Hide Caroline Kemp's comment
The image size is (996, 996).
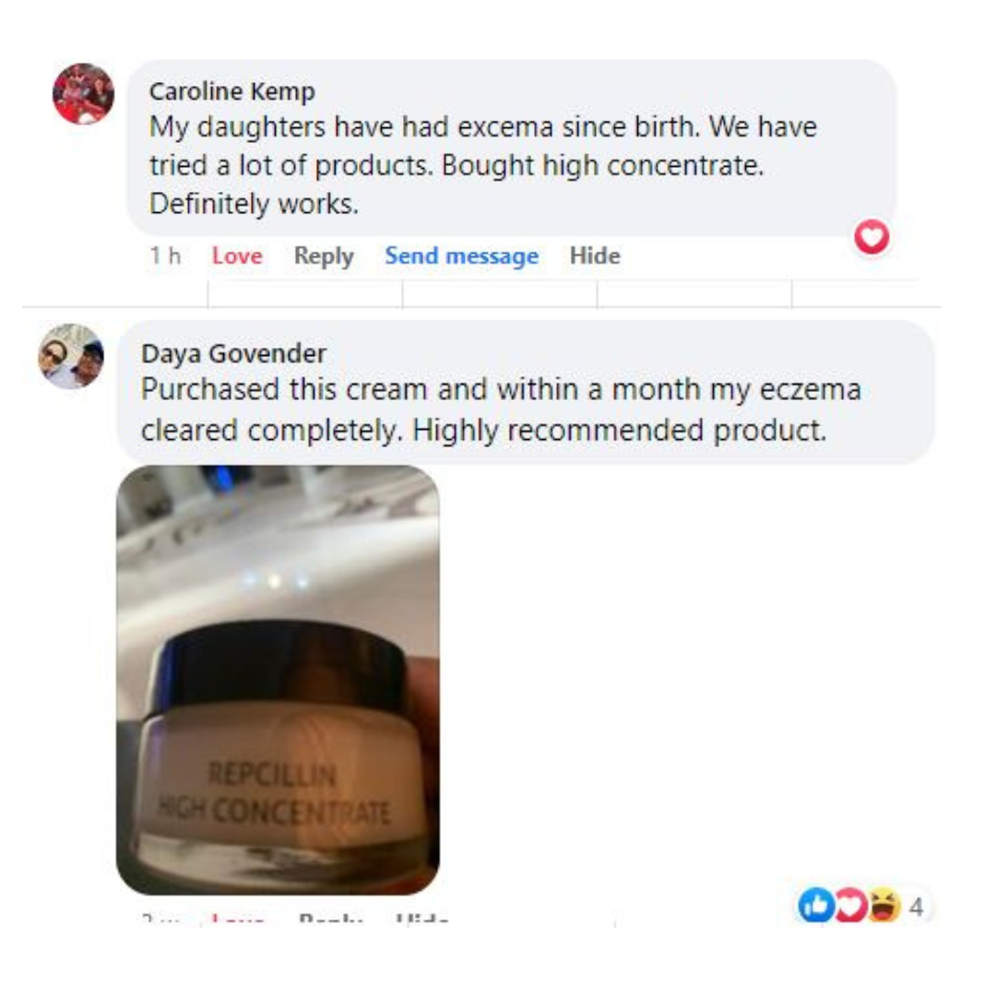(x=595, y=255)
